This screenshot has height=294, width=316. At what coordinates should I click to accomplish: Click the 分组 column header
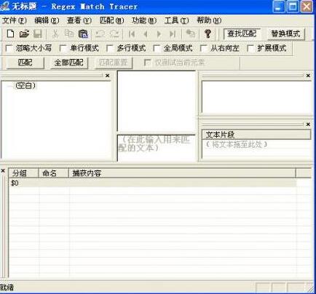(24, 173)
